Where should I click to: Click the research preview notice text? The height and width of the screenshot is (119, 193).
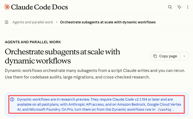click(99, 104)
